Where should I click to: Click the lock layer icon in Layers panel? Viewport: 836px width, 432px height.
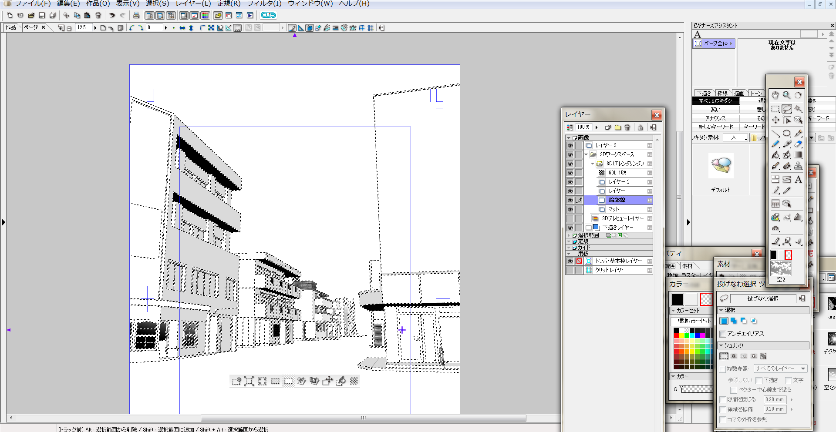coord(640,127)
